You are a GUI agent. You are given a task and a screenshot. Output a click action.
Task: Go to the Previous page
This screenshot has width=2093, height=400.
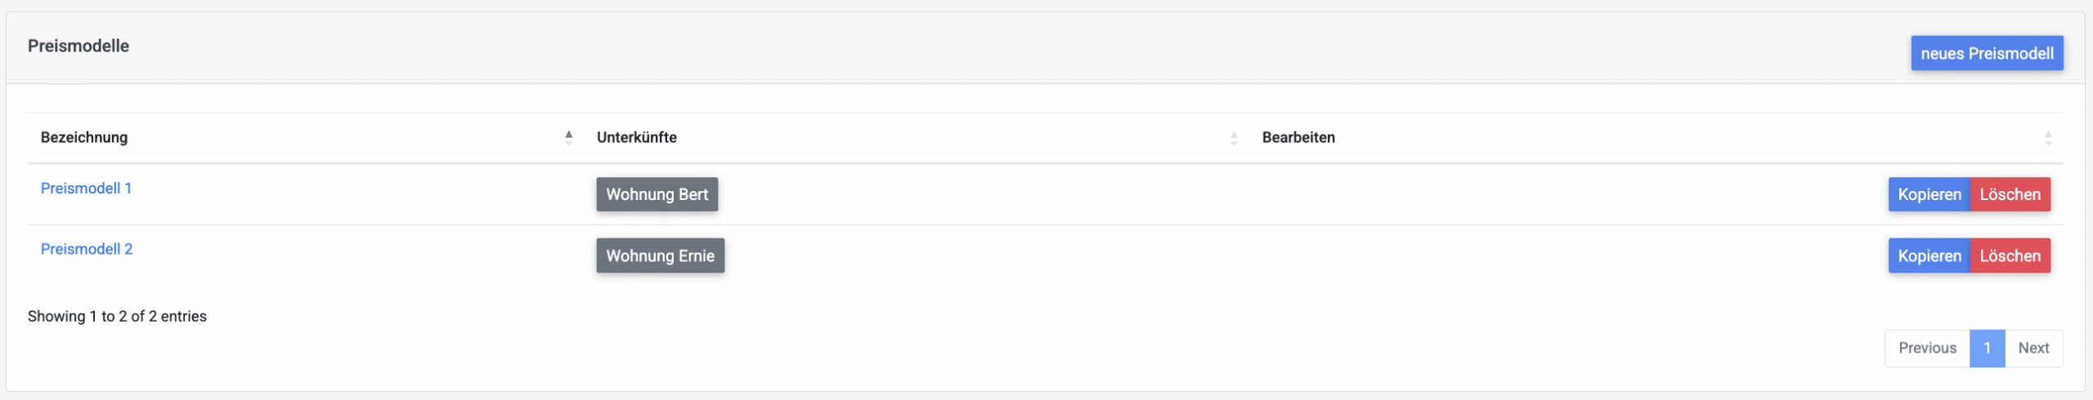pos(1927,349)
